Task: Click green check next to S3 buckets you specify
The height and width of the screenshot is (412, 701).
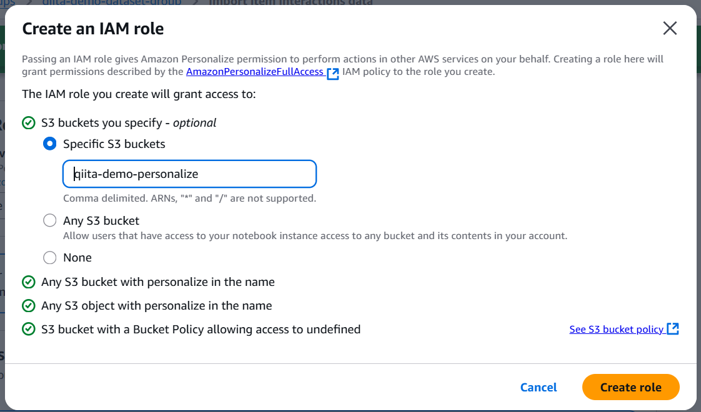Action: click(x=28, y=123)
